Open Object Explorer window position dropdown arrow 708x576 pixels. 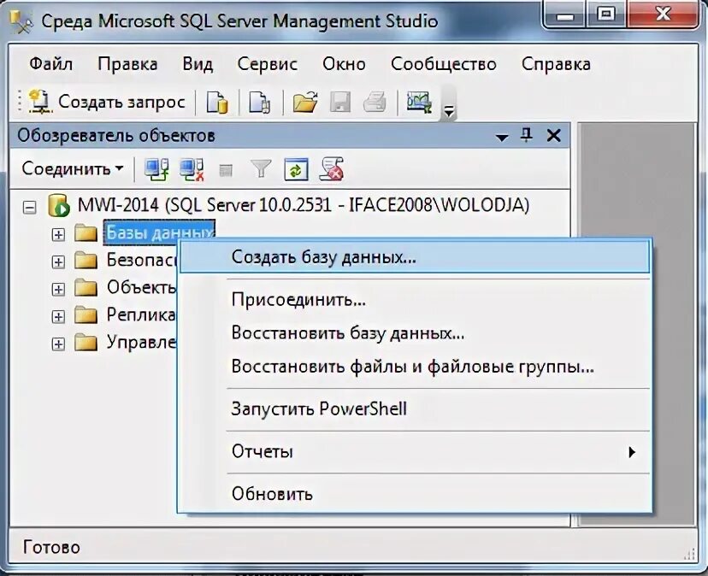click(x=502, y=137)
